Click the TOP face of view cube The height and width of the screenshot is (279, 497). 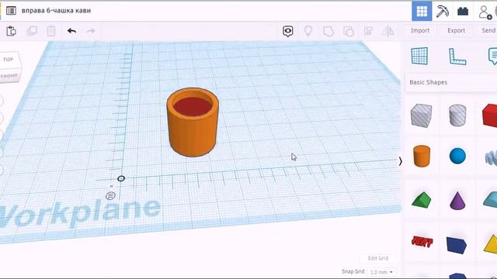(x=9, y=60)
